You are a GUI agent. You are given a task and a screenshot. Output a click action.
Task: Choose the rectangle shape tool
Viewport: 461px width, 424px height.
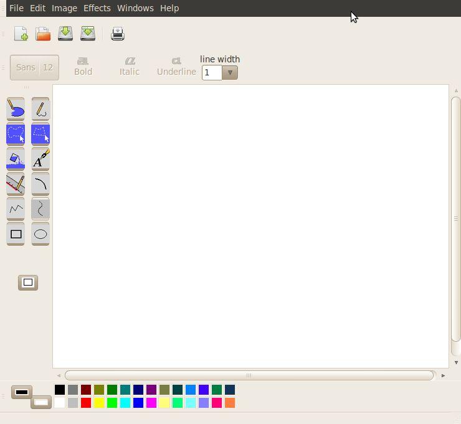click(16, 234)
